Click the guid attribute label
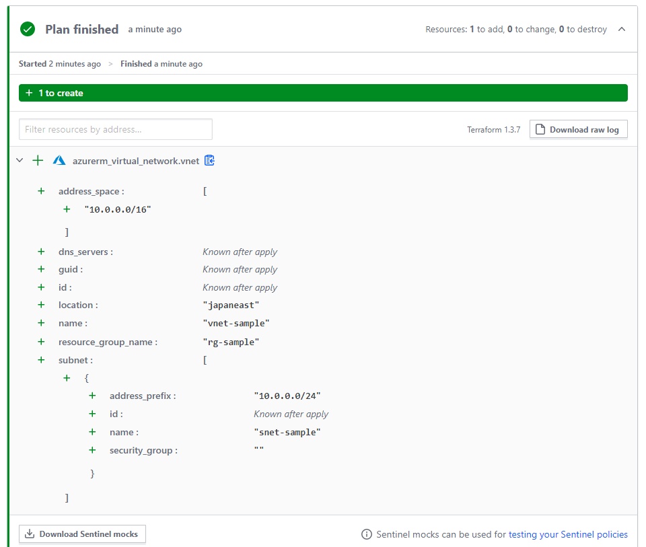 click(x=71, y=269)
